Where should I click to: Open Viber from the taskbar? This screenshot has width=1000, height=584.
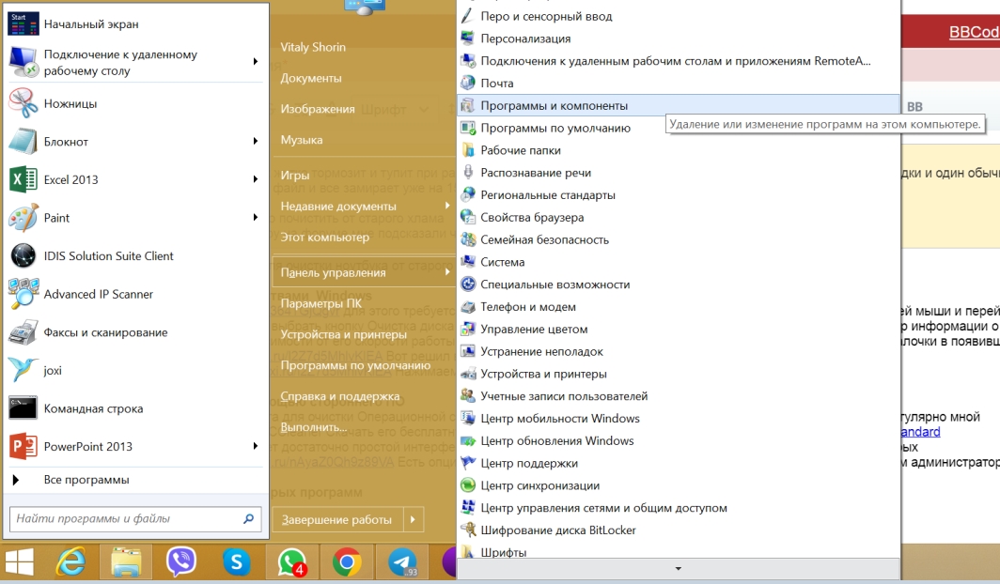point(181,561)
